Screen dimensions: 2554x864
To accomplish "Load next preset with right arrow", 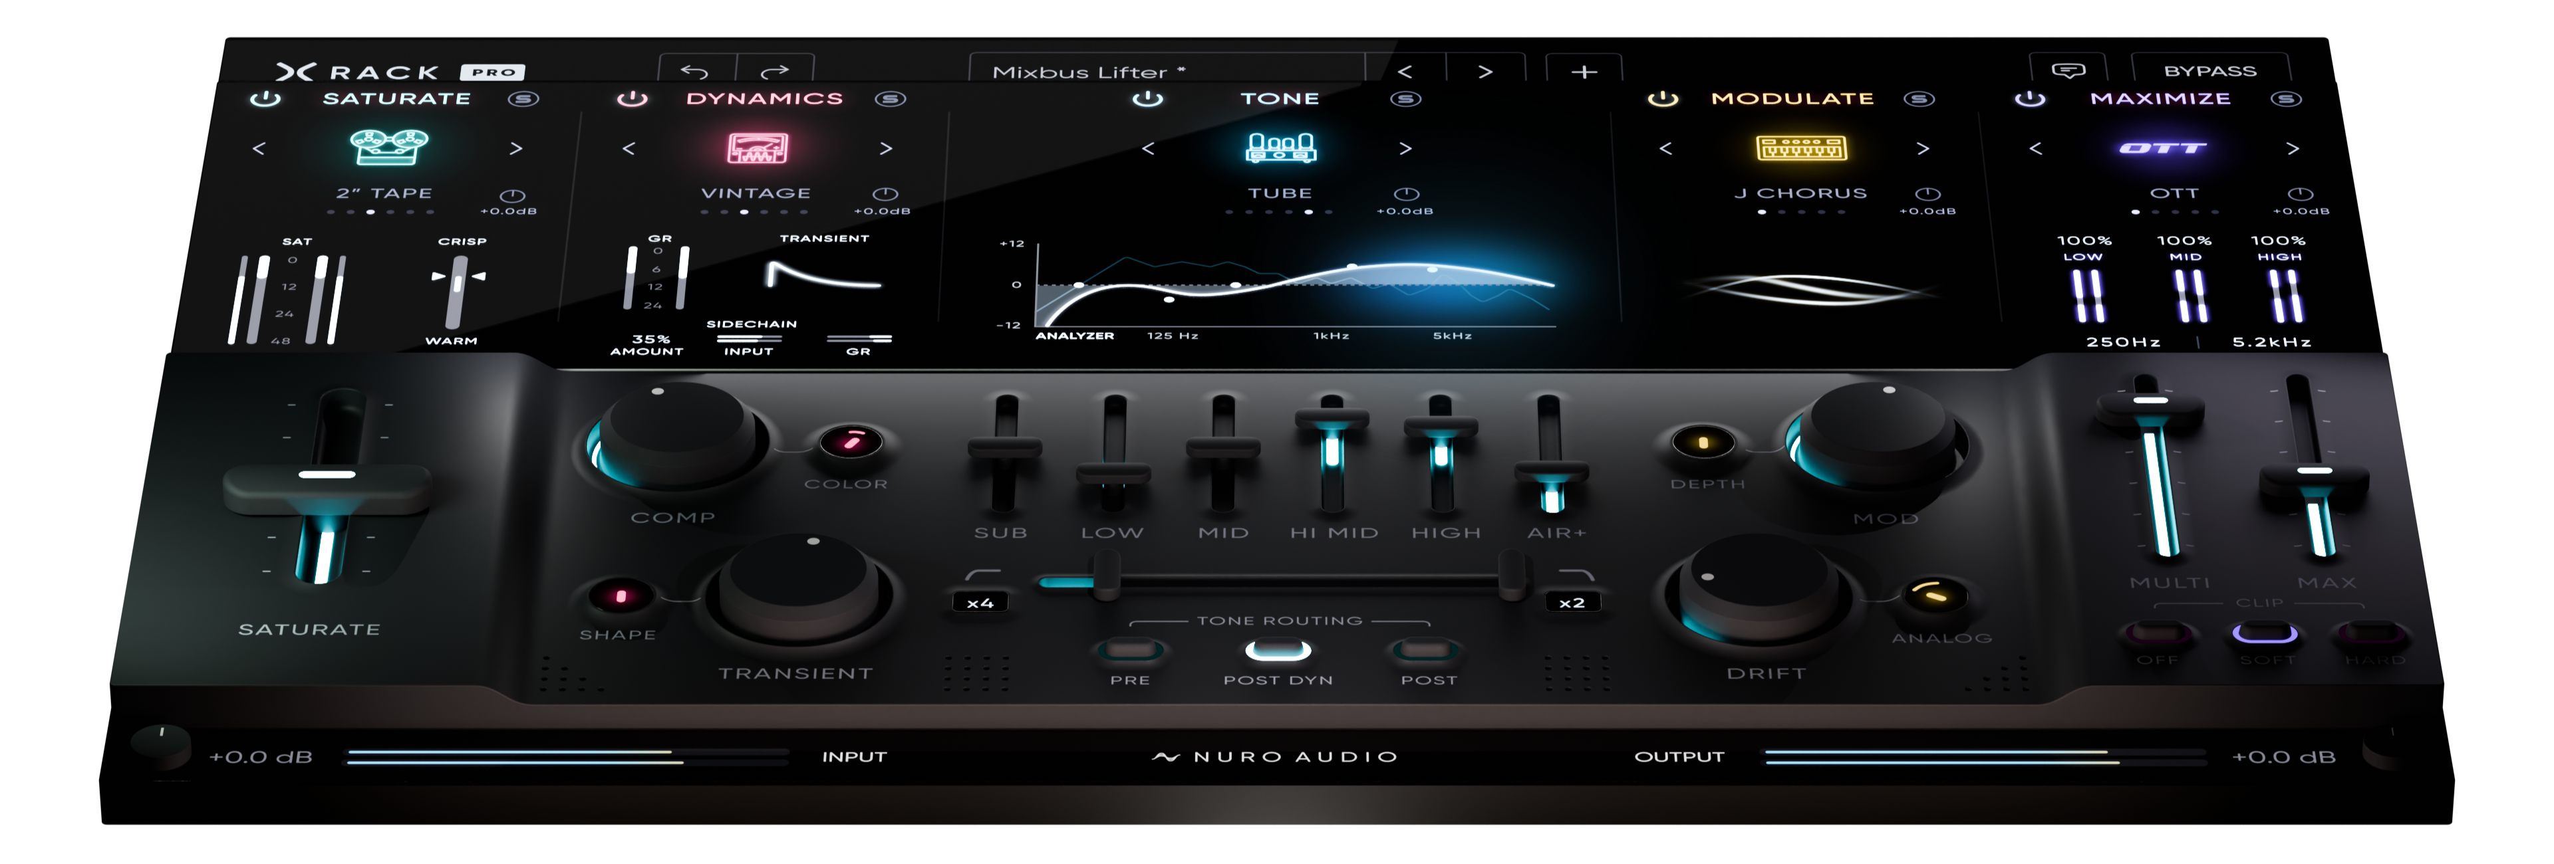I will [1485, 71].
